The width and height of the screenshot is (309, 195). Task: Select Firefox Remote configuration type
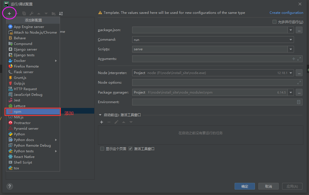pyautogui.click(x=33, y=66)
